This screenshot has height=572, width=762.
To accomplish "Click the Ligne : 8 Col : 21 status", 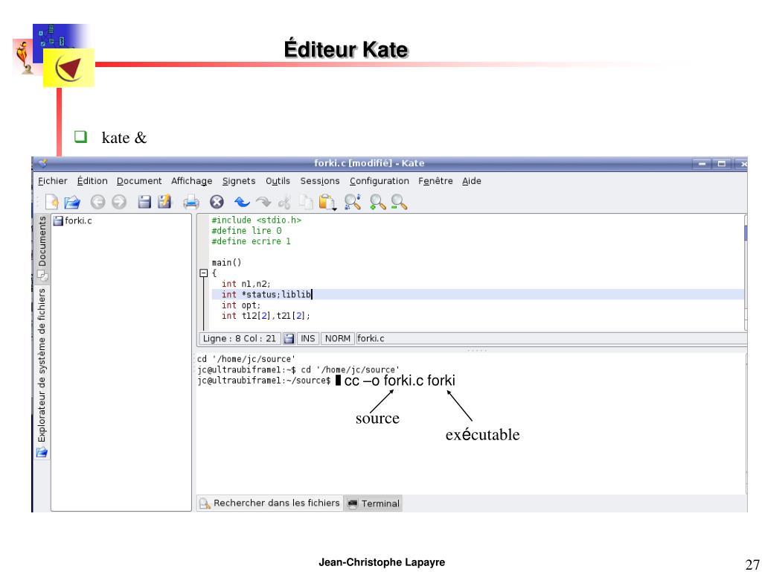I will point(239,339).
